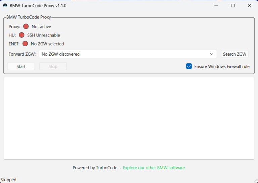The height and width of the screenshot is (183, 258).
Task: Click the red Proxy status indicator
Action: tap(26, 26)
